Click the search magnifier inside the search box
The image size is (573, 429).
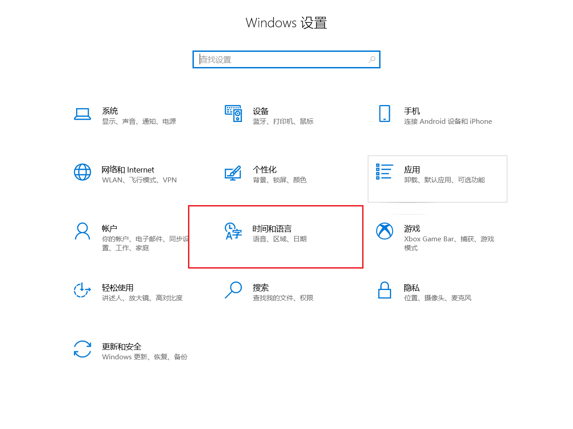click(x=372, y=59)
